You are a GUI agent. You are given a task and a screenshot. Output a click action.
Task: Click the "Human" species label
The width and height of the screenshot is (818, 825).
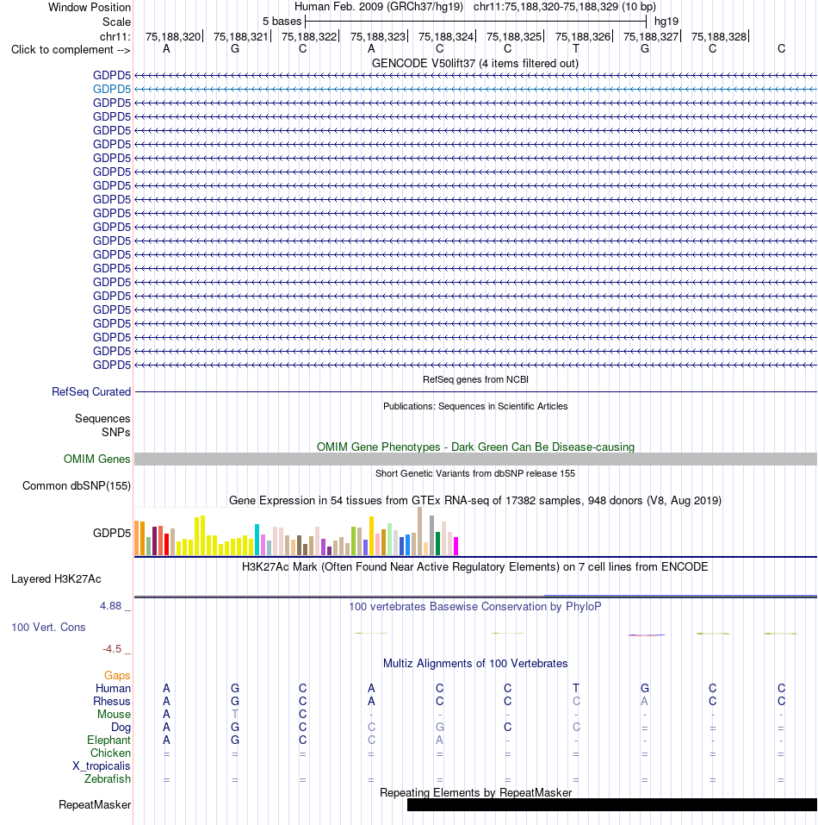point(113,689)
